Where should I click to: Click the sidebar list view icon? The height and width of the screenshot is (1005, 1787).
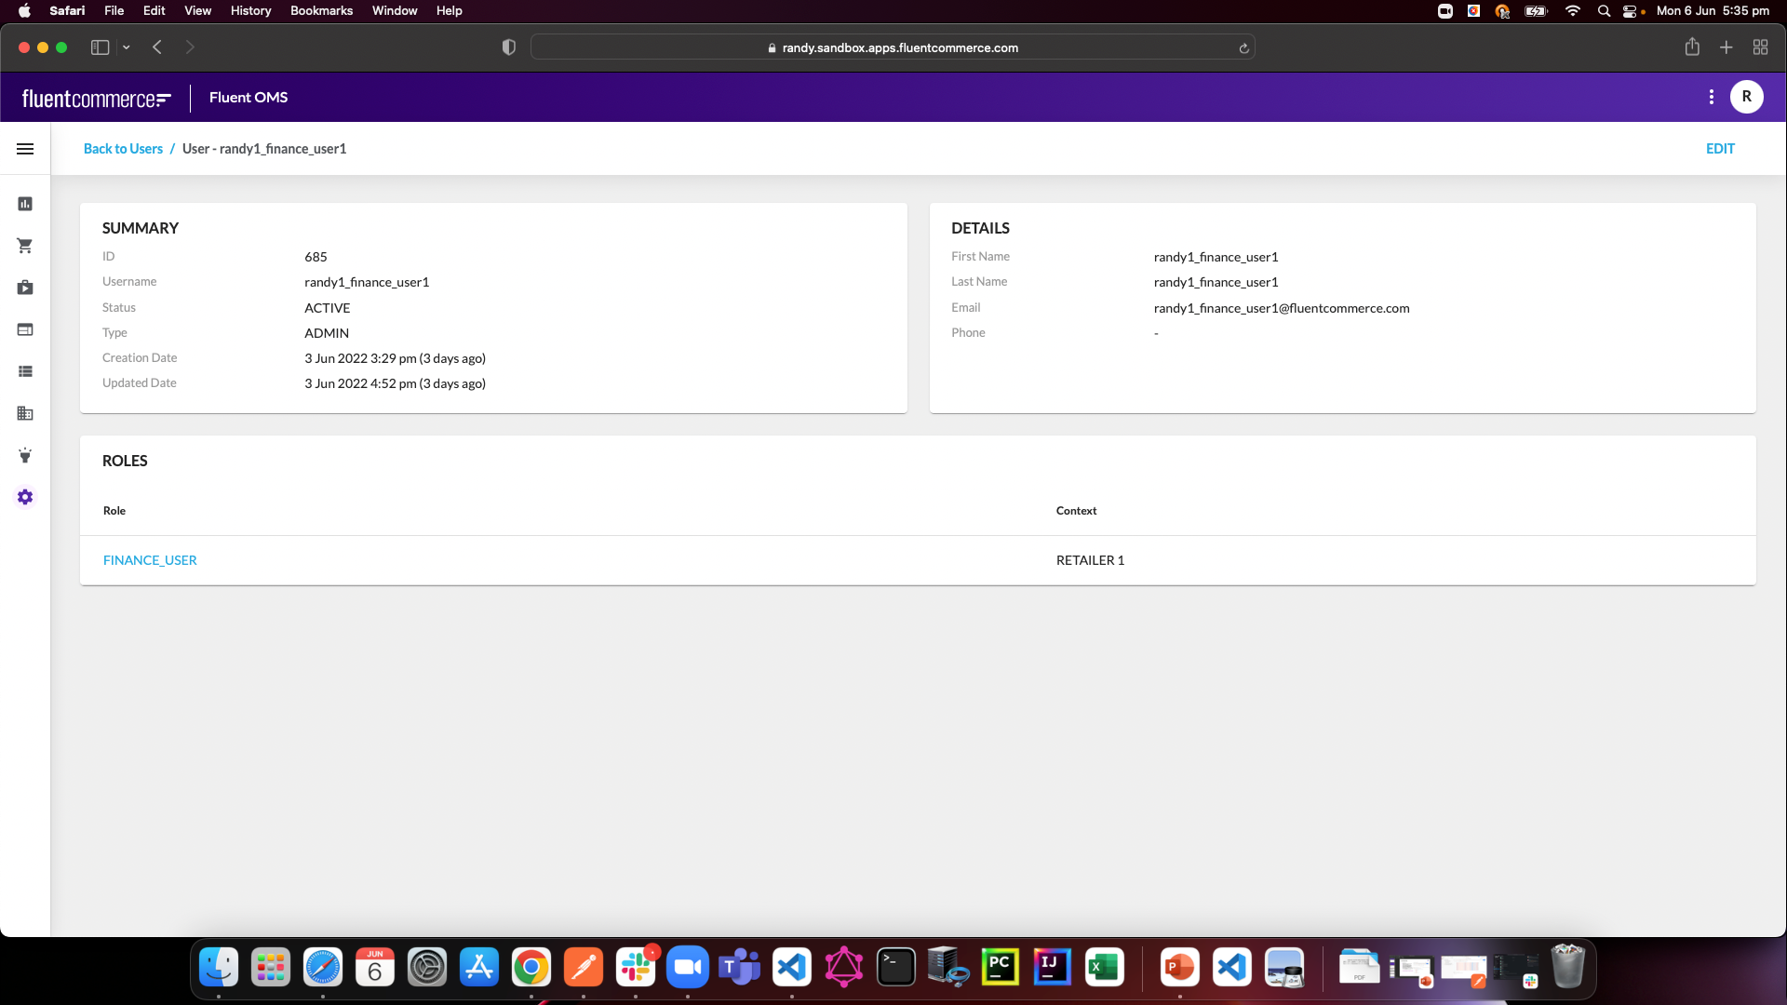[x=25, y=371]
